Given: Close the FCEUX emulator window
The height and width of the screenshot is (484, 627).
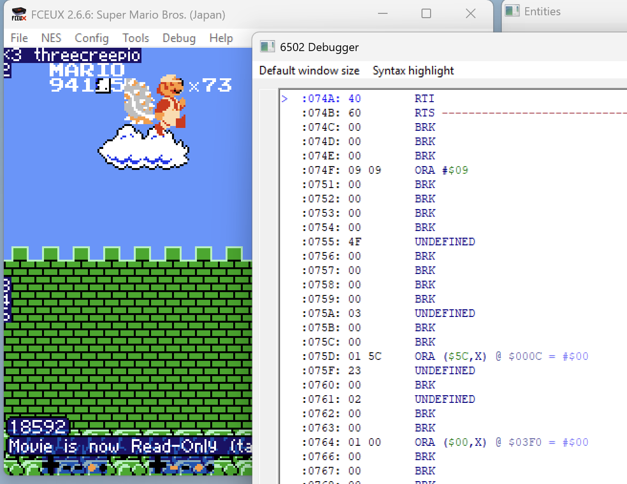Looking at the screenshot, I should (470, 14).
